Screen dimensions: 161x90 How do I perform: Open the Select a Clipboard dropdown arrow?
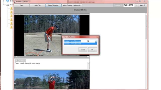[96, 41]
